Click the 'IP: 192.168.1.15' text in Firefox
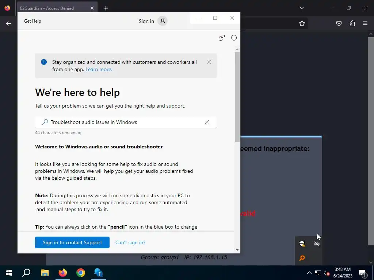 tap(205, 257)
